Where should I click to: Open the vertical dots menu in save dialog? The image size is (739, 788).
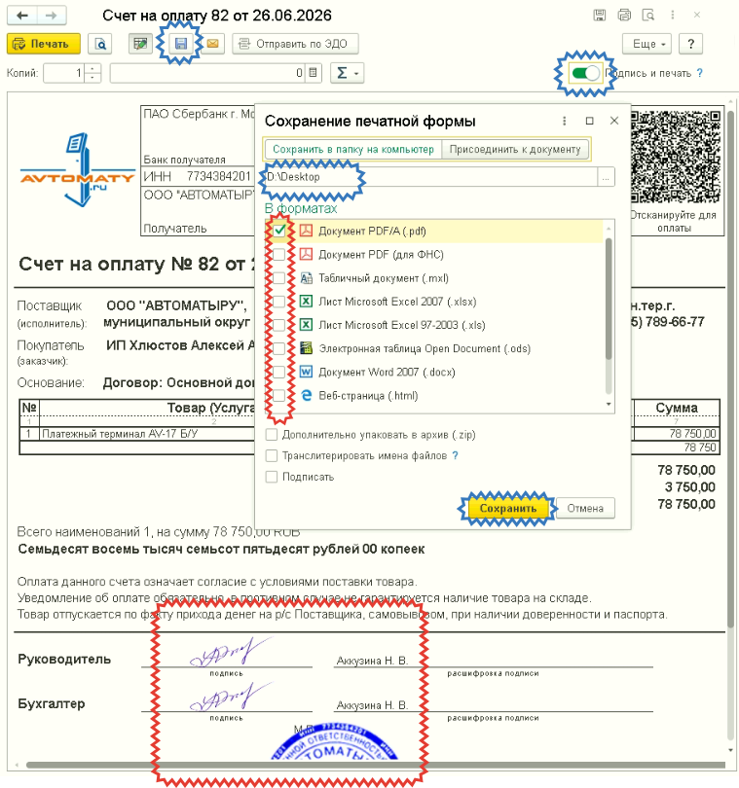point(565,121)
